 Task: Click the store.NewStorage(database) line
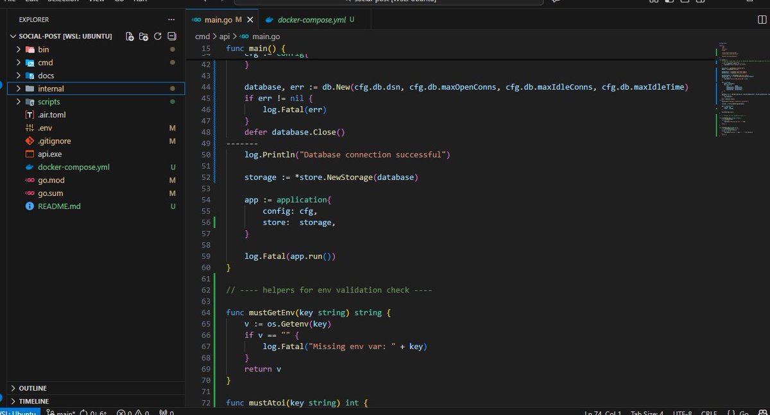click(331, 177)
